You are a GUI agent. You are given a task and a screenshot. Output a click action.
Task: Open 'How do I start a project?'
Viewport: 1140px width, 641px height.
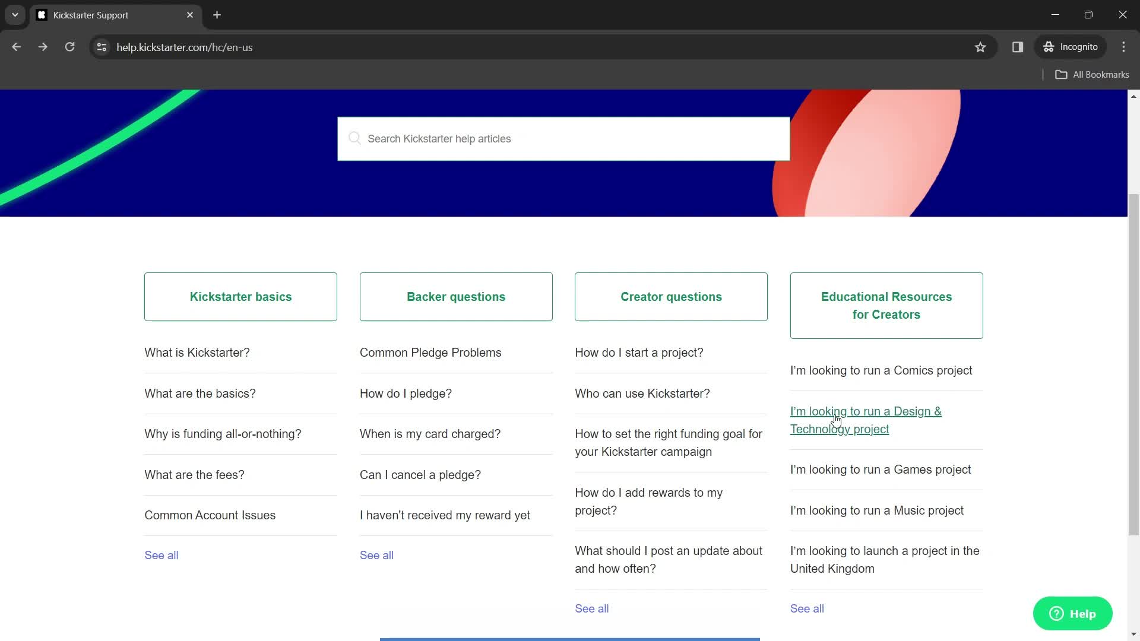(639, 353)
